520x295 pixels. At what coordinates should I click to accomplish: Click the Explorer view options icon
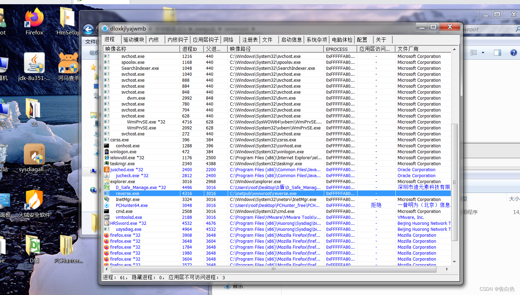click(x=474, y=53)
